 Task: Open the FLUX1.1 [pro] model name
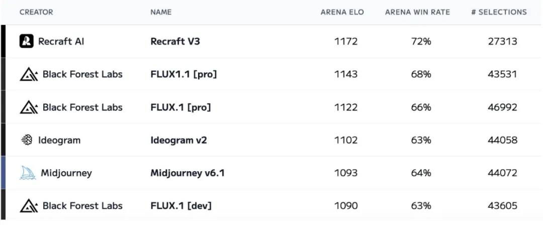pos(184,74)
